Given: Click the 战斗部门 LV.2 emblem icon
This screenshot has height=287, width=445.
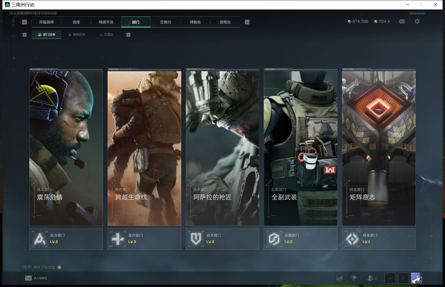Looking at the screenshot, I should (40, 239).
